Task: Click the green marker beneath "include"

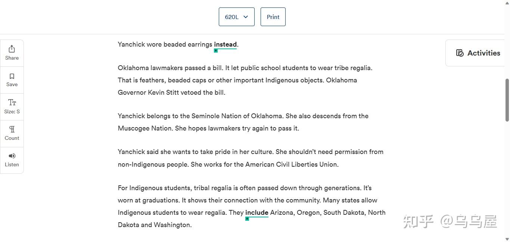Action: pos(247,219)
